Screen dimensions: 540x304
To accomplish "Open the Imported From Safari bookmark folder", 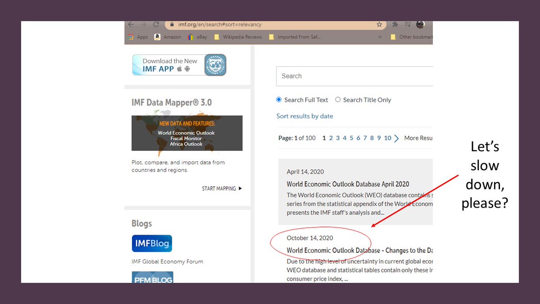I will [x=295, y=37].
